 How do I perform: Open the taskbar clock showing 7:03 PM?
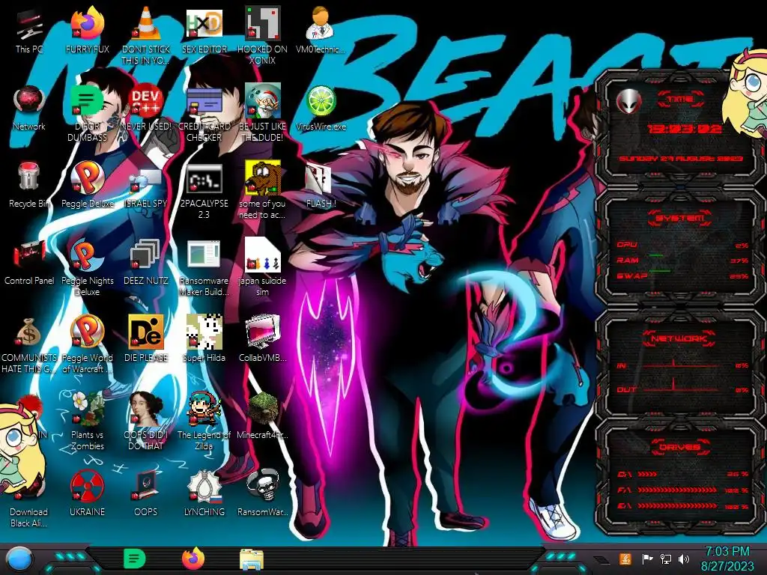(727, 559)
